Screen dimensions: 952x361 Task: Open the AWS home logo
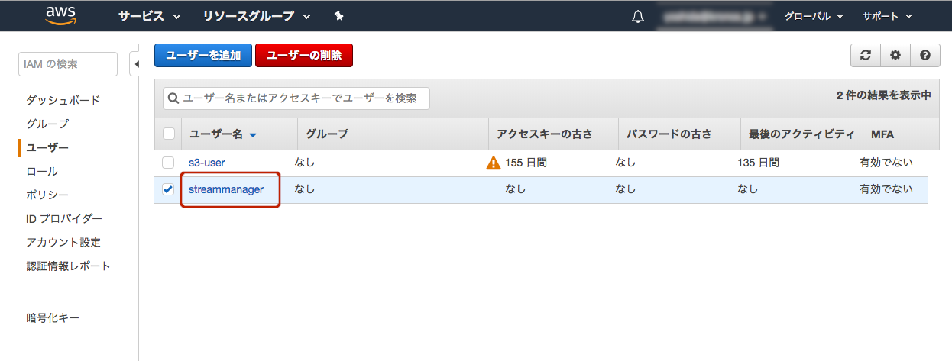[x=60, y=15]
